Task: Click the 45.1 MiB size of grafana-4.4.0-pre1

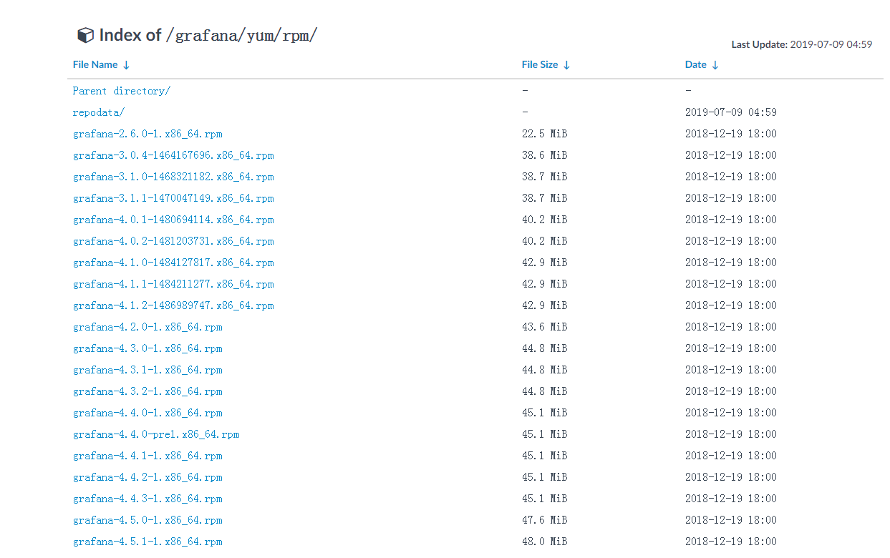Action: [545, 434]
